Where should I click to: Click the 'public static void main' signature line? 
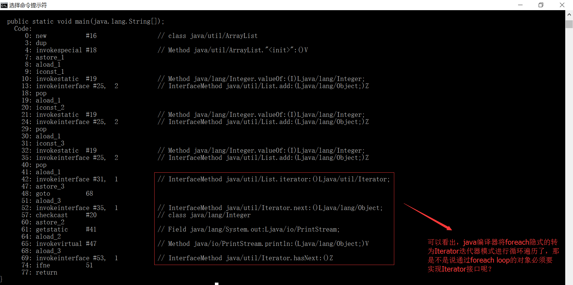tap(85, 22)
